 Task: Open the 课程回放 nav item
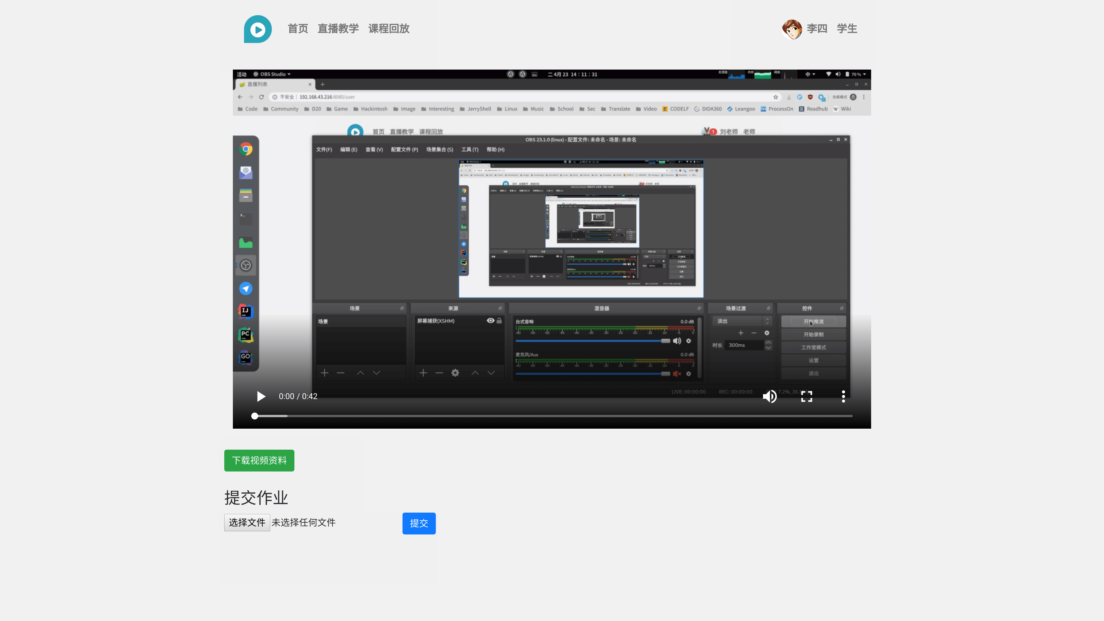[x=389, y=29]
